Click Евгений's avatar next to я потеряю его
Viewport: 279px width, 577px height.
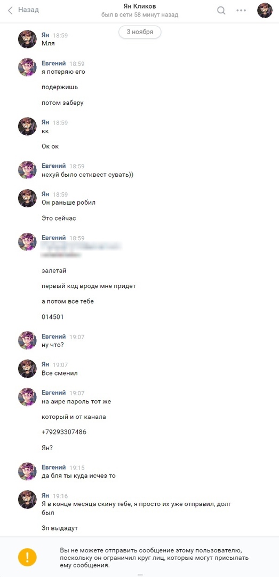coord(27,67)
